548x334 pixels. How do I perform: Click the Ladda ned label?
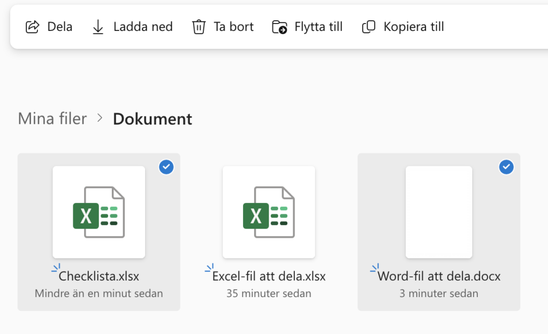[143, 27]
